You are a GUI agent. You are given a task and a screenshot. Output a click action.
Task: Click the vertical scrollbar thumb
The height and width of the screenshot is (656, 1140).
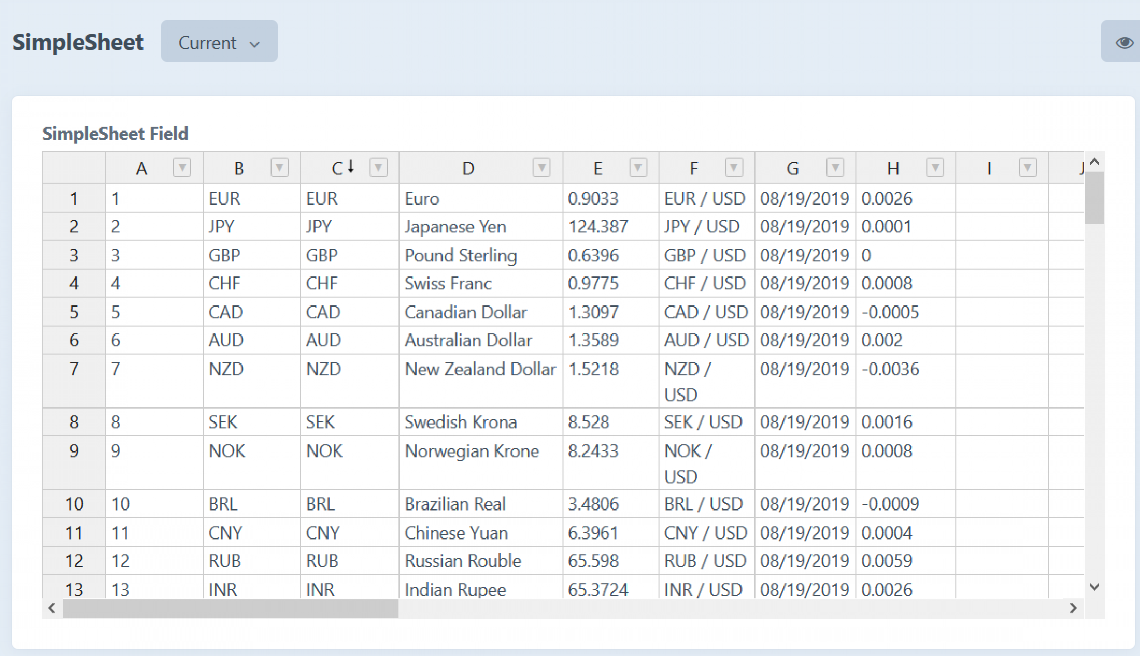[x=1094, y=197]
